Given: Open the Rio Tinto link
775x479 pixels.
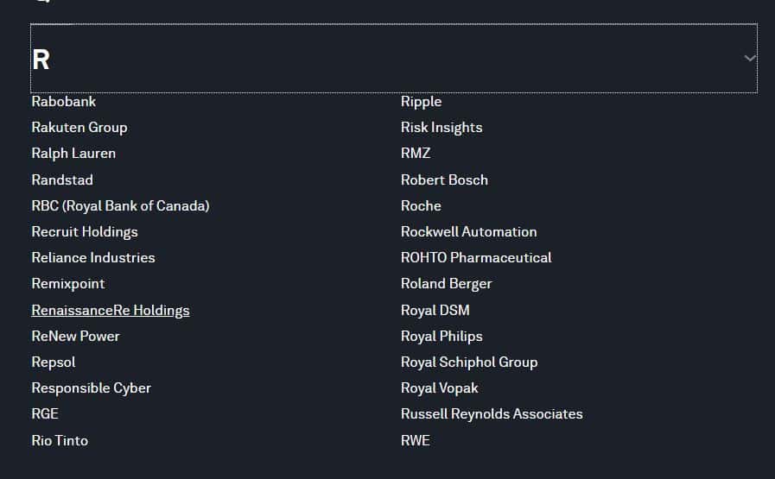Looking at the screenshot, I should tap(60, 440).
